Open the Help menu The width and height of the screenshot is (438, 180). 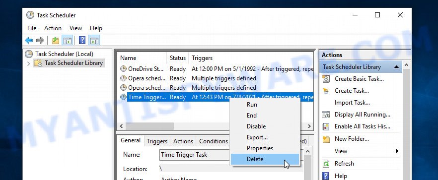(96, 28)
